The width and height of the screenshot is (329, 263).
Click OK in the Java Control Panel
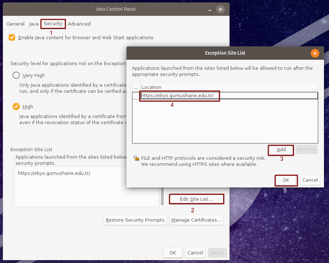tap(172, 253)
